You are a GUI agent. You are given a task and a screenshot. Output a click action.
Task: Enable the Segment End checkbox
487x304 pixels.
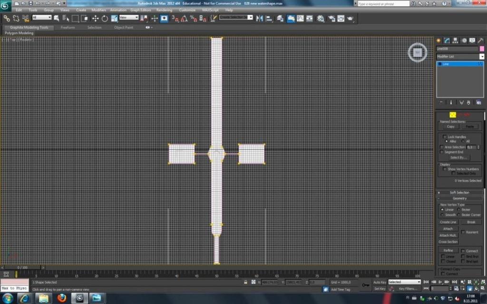point(442,152)
